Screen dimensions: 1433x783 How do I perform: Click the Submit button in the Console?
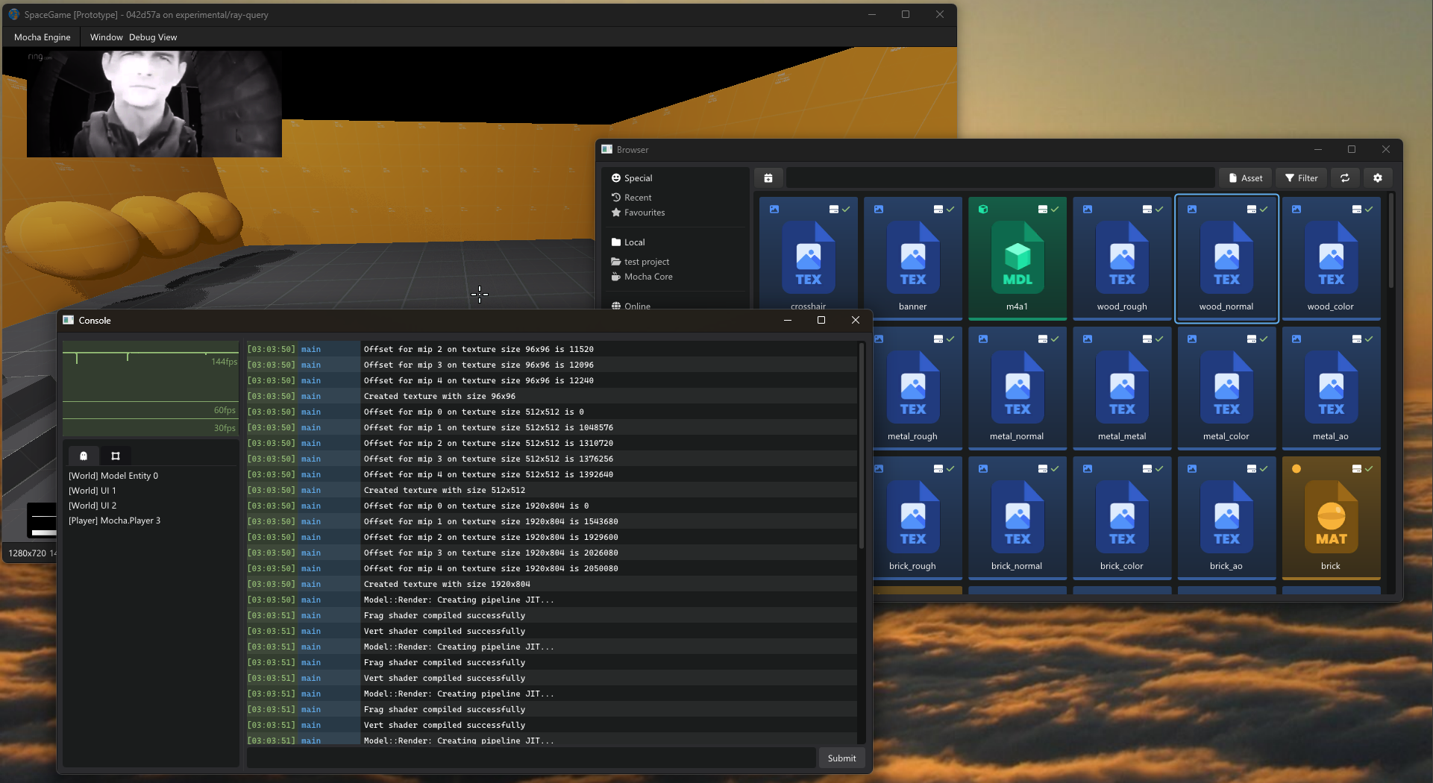pyautogui.click(x=841, y=758)
